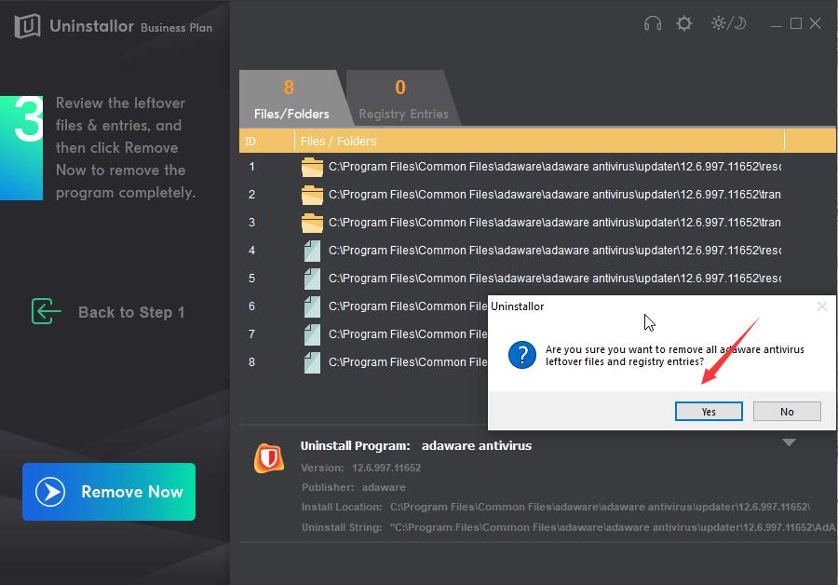The width and height of the screenshot is (838, 585).
Task: Click the Remove Now button
Action: (109, 492)
